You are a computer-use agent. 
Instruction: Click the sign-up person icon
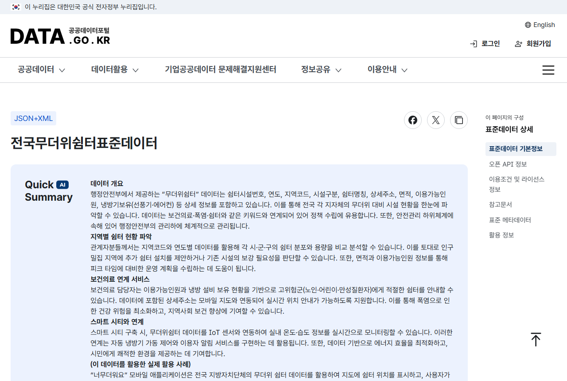tap(518, 44)
